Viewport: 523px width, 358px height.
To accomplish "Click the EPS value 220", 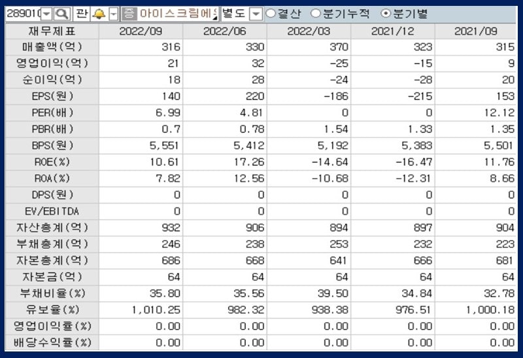I will [255, 96].
